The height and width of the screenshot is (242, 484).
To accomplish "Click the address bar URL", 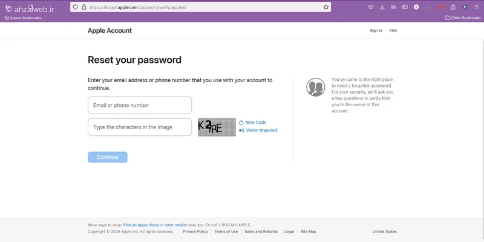I will pyautogui.click(x=138, y=7).
